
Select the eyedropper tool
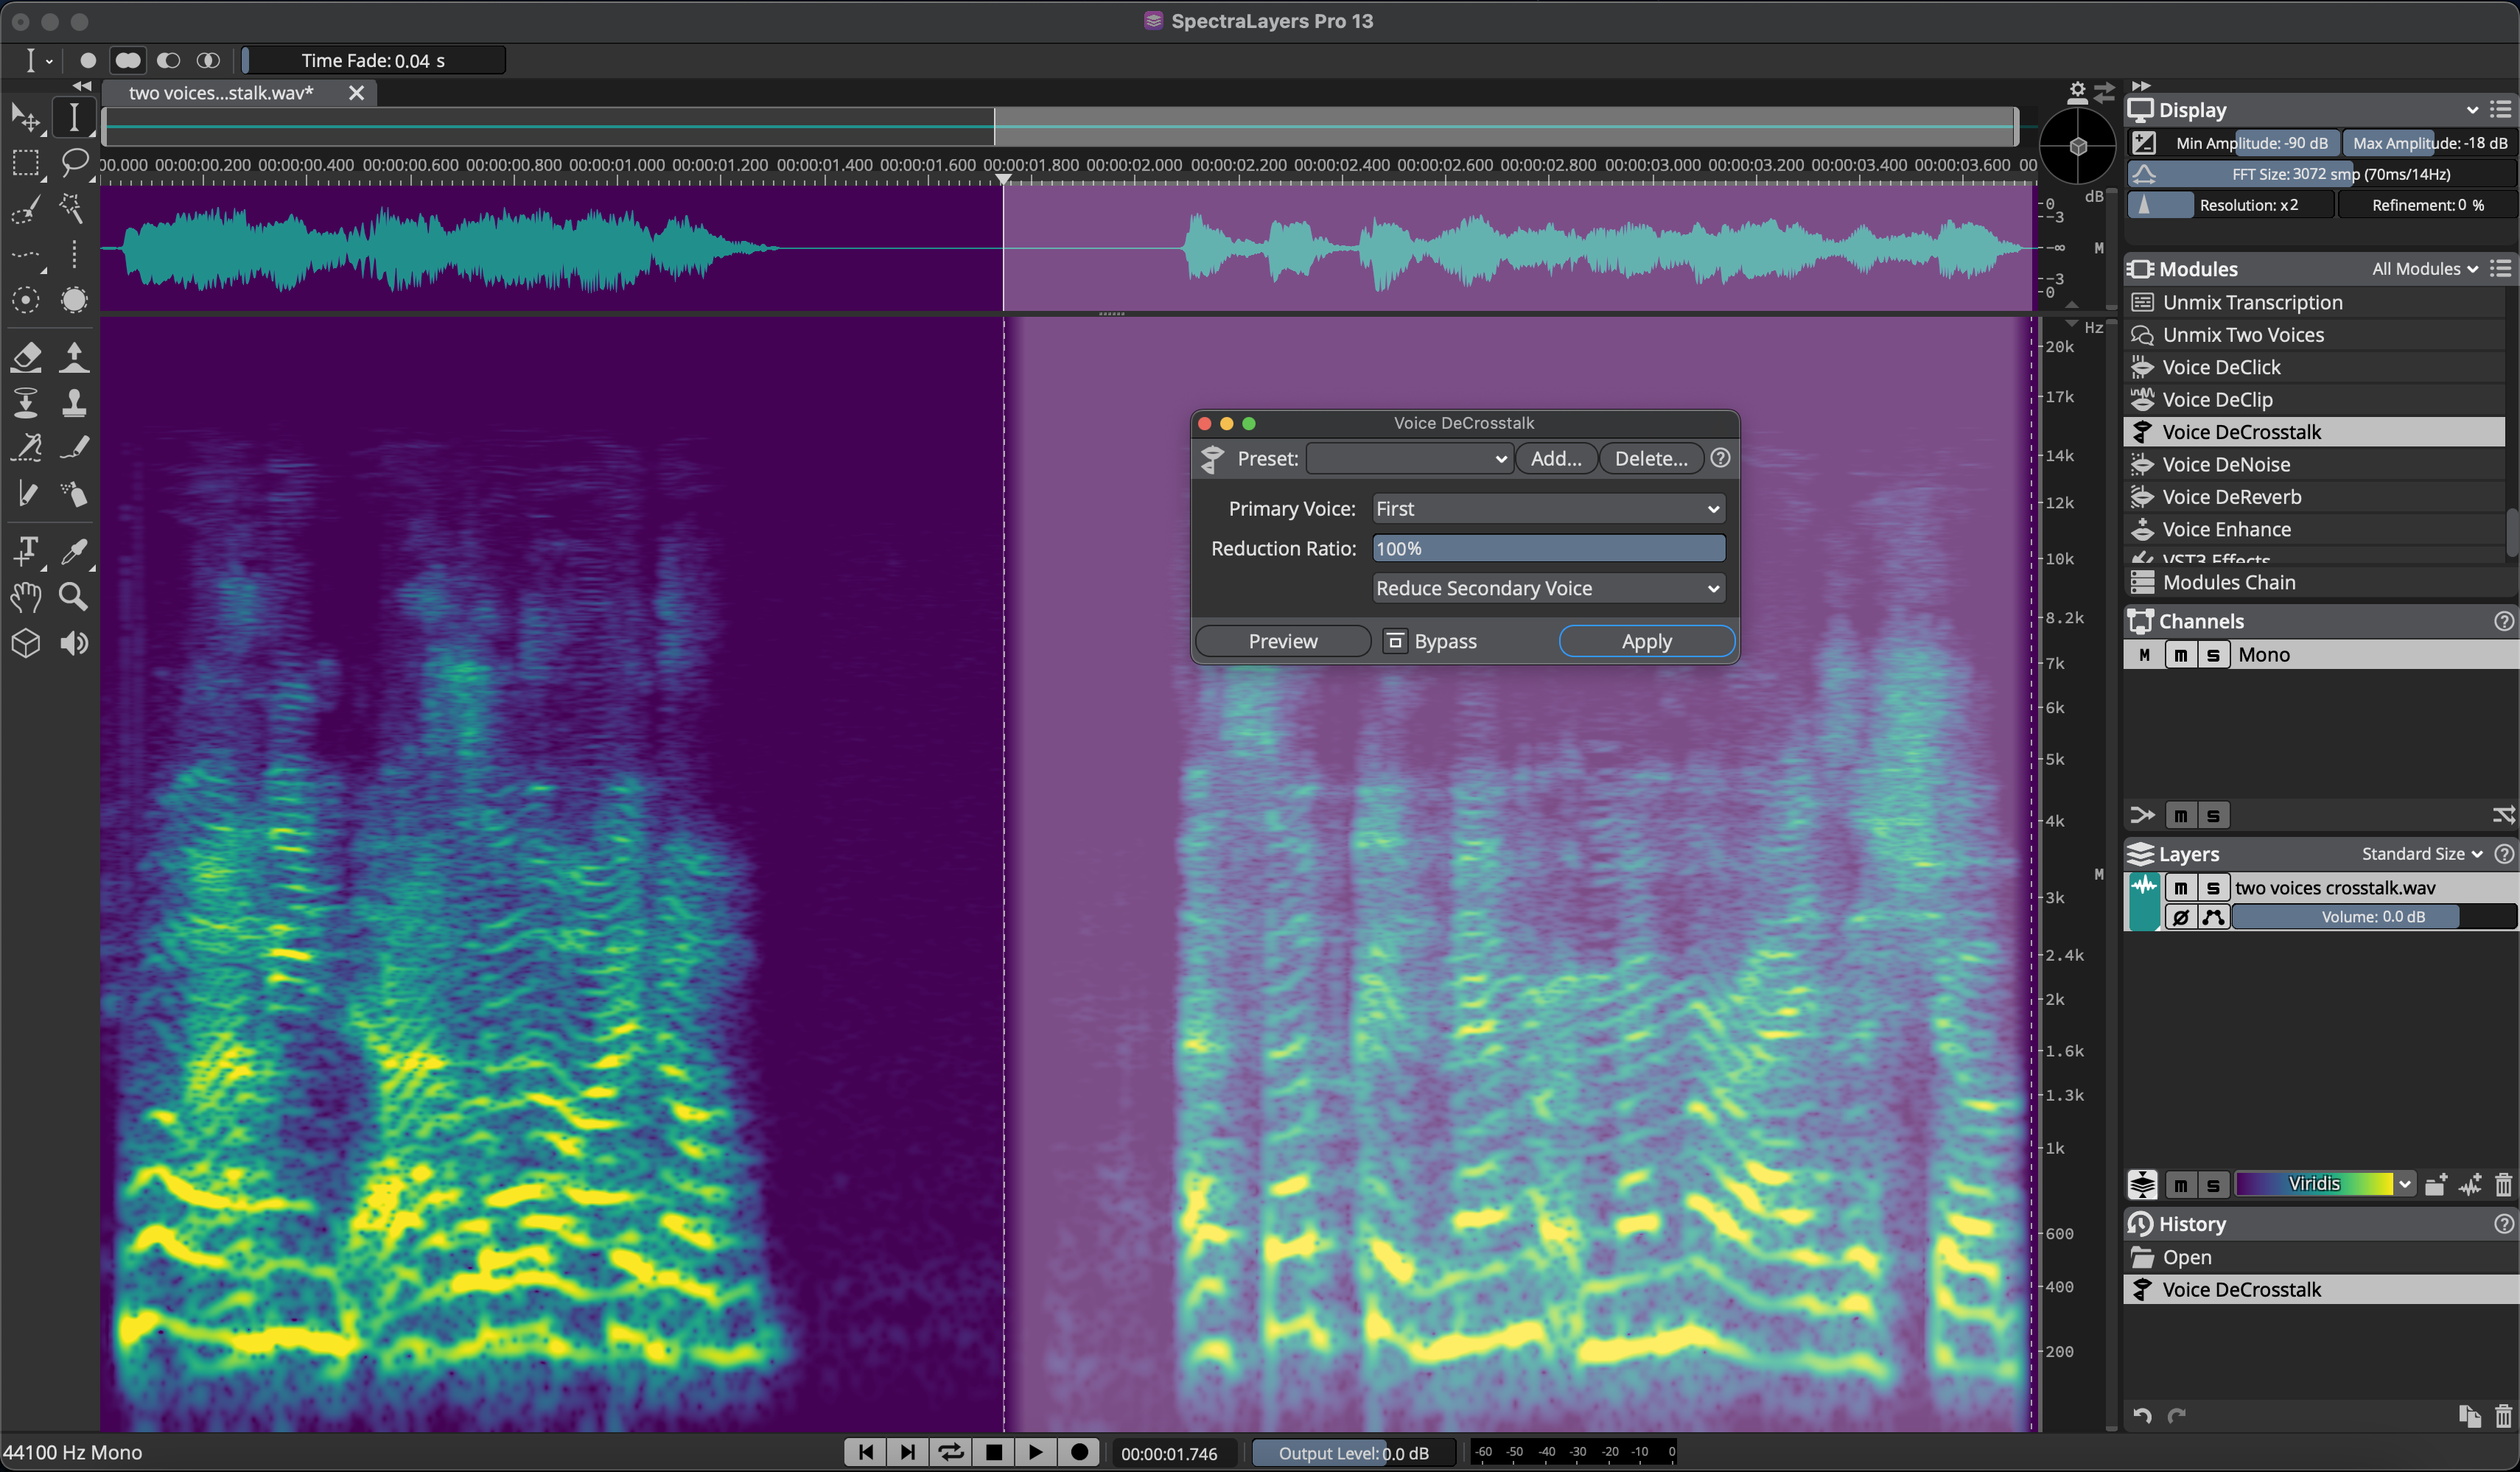(x=74, y=551)
